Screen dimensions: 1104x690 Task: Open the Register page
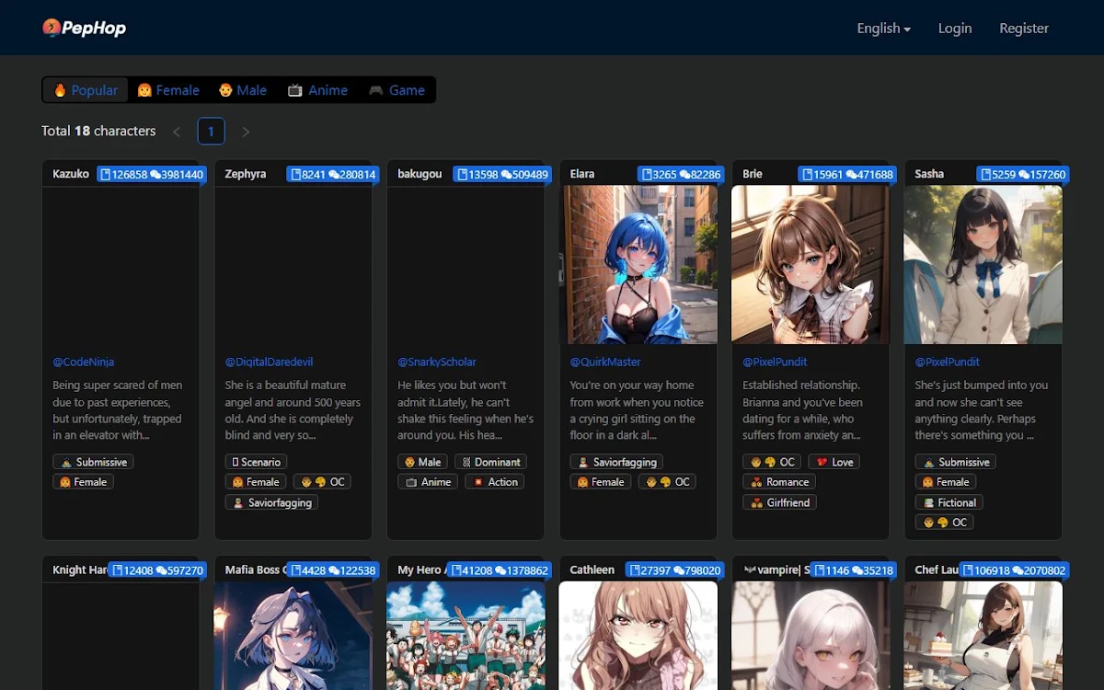tap(1024, 29)
